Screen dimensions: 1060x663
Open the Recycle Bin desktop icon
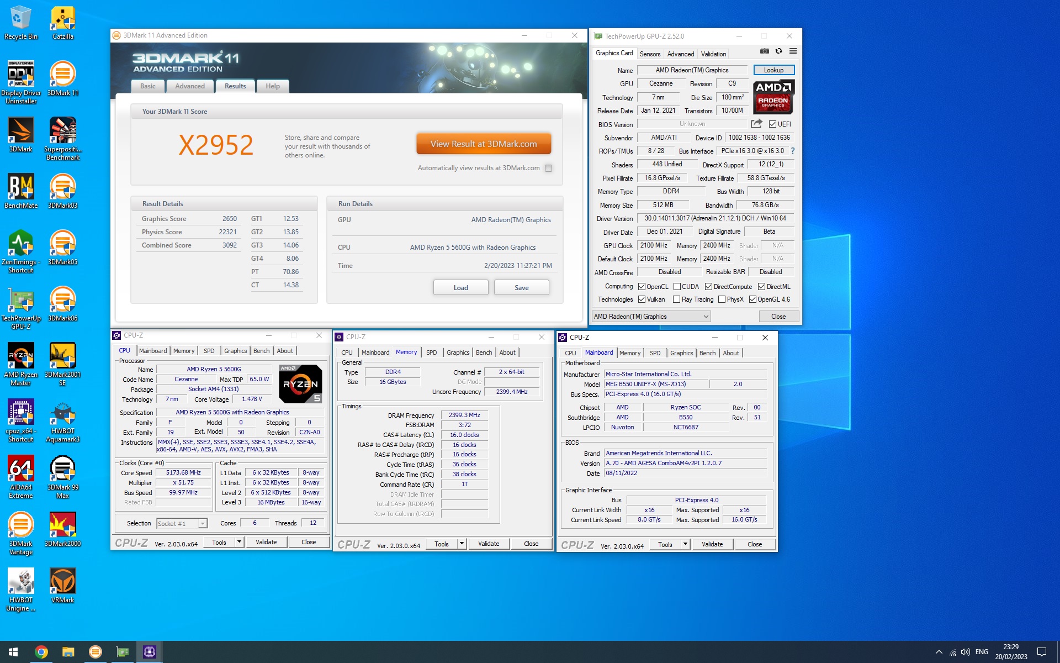coord(20,22)
